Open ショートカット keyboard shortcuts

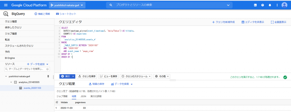(66, 14)
